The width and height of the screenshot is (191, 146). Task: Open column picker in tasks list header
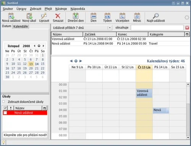coord(45,108)
